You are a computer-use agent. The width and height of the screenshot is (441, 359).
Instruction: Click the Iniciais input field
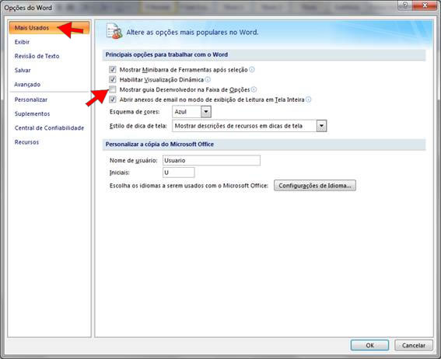(178, 173)
